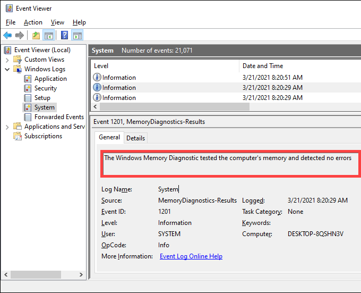Select the Subscriptions node
The width and height of the screenshot is (361, 293).
[x=43, y=136]
